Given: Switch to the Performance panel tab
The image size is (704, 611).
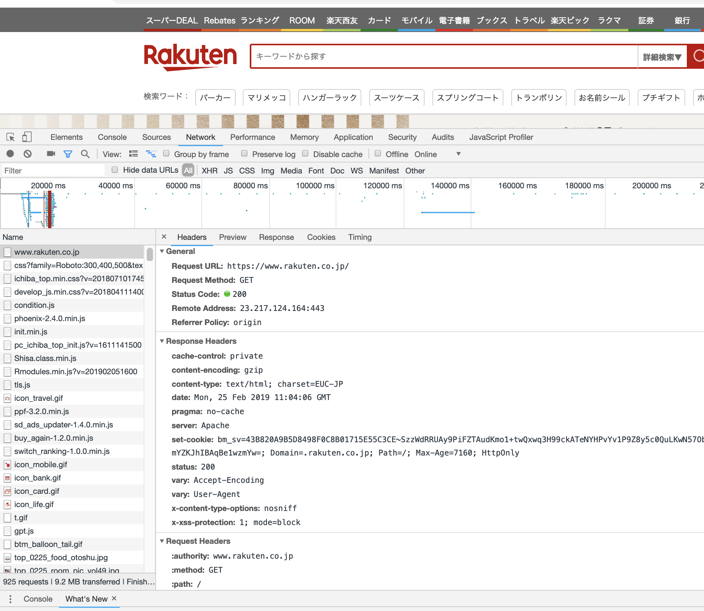Looking at the screenshot, I should (252, 137).
